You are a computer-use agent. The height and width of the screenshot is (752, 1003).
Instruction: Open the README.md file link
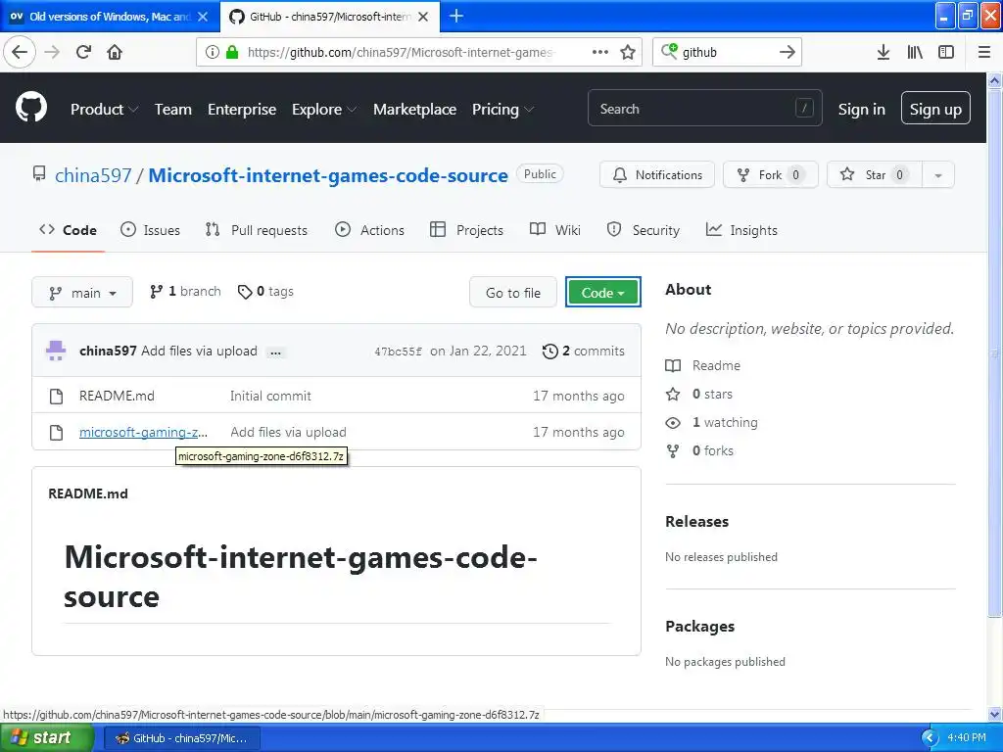117,396
